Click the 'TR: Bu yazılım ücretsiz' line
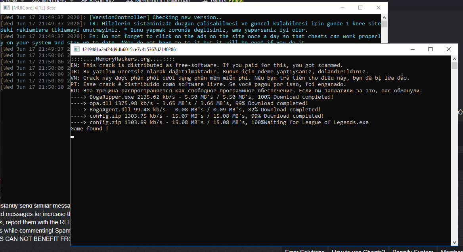 219,72
